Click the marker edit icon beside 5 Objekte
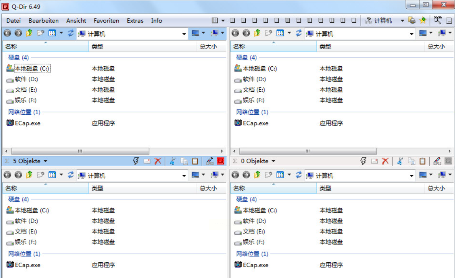The image size is (455, 278). click(x=210, y=161)
